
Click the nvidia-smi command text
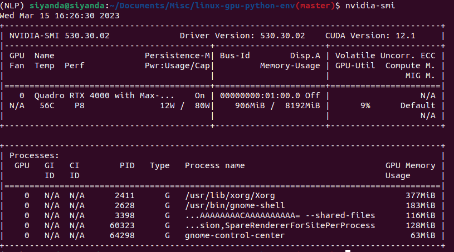[x=370, y=6]
